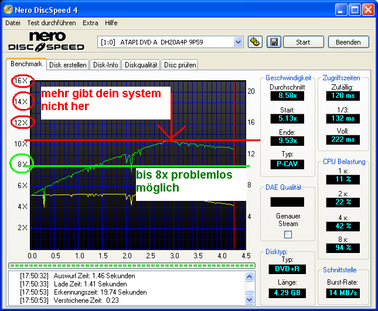This screenshot has height=311, width=378.
Task: Click the Verstrichene Zeit log line
Action: click(69, 300)
